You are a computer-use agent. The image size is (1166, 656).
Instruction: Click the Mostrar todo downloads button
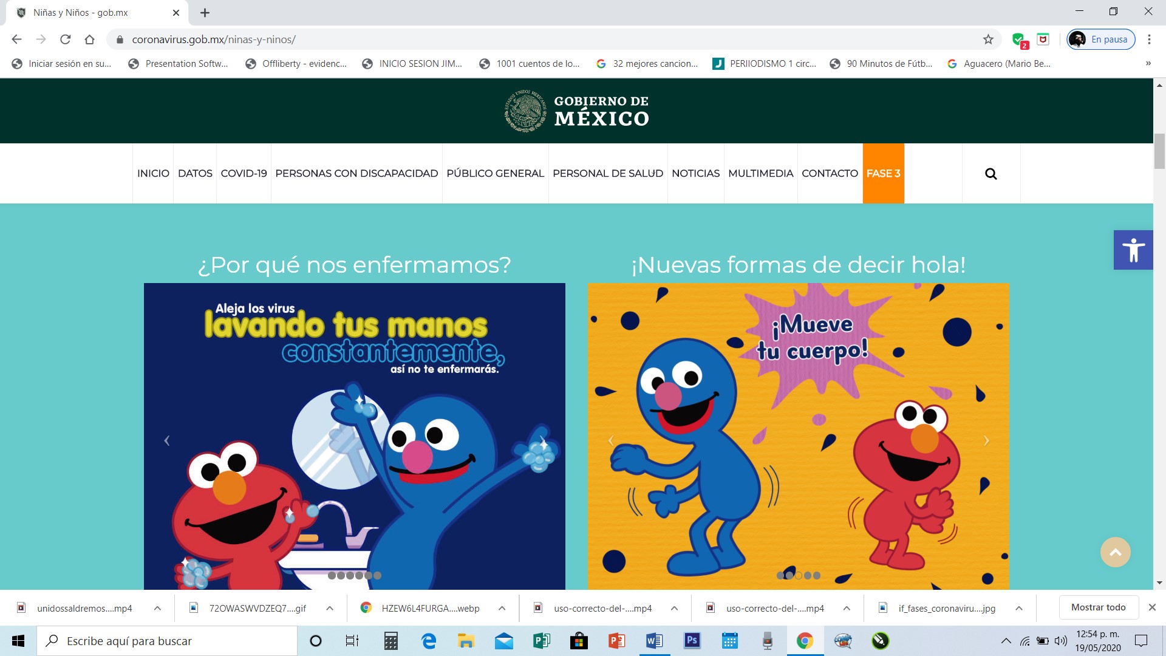tap(1098, 607)
